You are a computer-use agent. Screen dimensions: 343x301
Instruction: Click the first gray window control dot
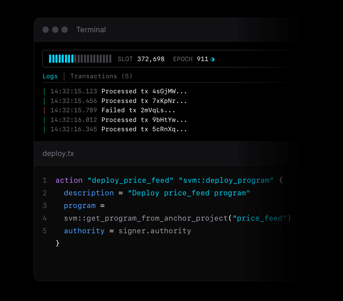coord(45,29)
